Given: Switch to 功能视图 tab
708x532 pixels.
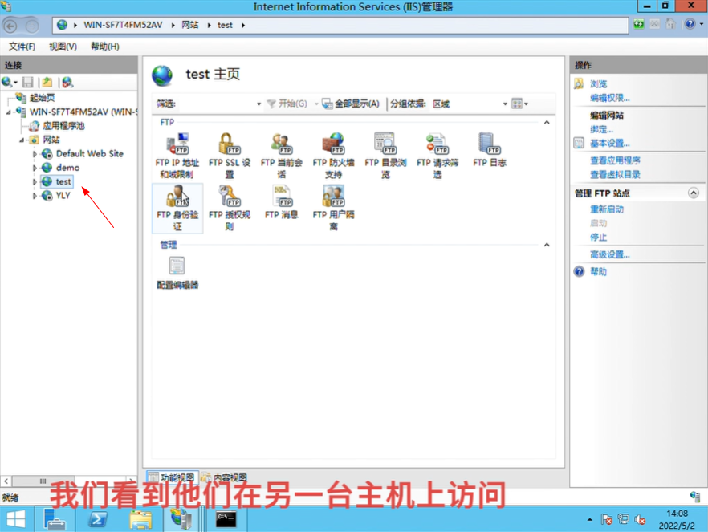Looking at the screenshot, I should [173, 477].
